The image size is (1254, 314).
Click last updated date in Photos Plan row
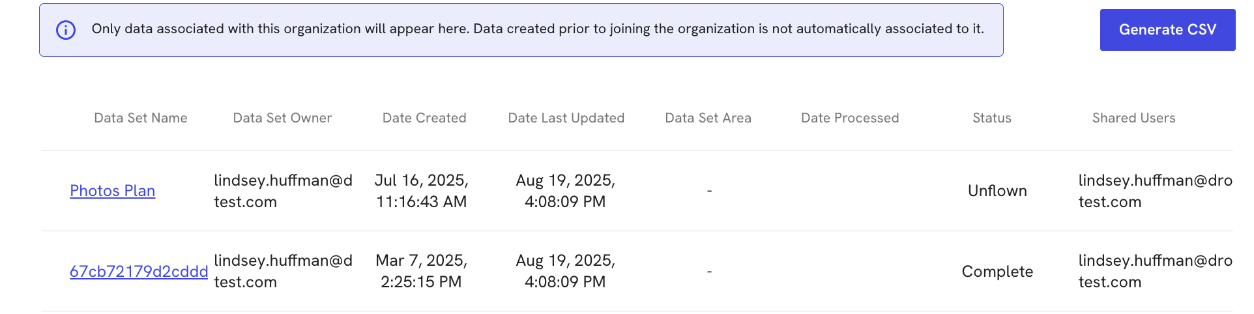pos(566,191)
